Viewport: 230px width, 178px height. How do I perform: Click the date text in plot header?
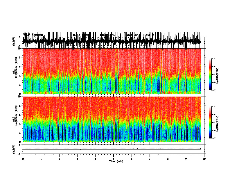81,35
